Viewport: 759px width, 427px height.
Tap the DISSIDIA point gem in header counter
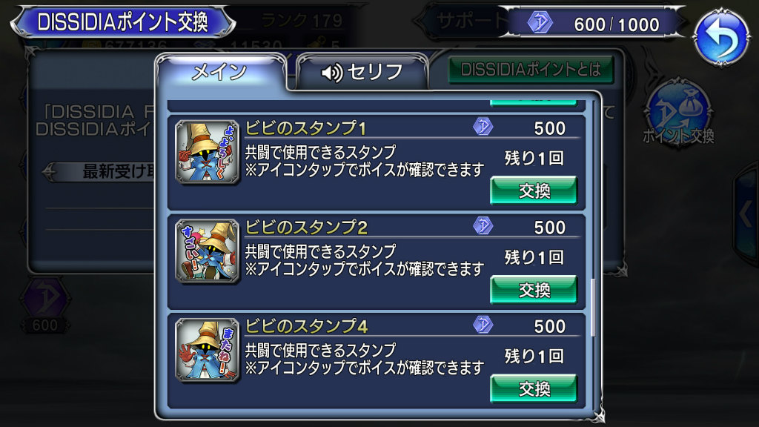[540, 23]
